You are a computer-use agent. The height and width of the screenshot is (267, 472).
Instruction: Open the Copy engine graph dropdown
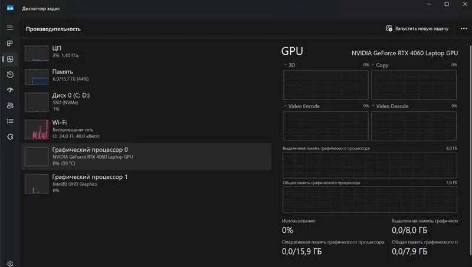373,65
